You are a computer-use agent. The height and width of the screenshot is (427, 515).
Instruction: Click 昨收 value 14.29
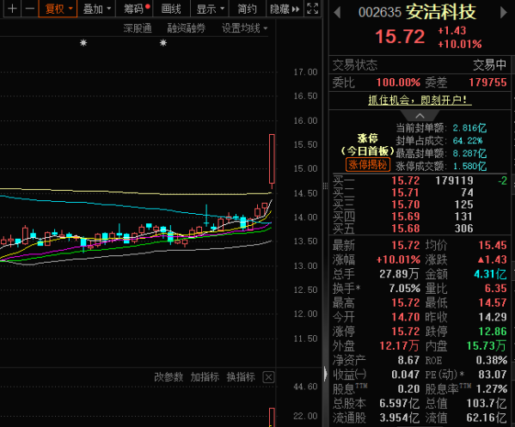click(x=493, y=317)
